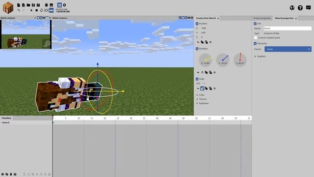The height and width of the screenshot is (177, 314).
Task: Click the Name input field
Action: (288, 29)
